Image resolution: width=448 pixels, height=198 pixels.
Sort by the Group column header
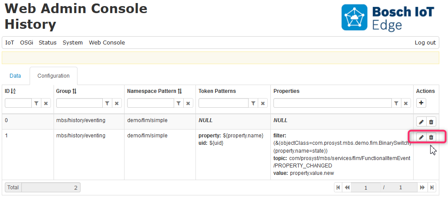click(x=66, y=91)
